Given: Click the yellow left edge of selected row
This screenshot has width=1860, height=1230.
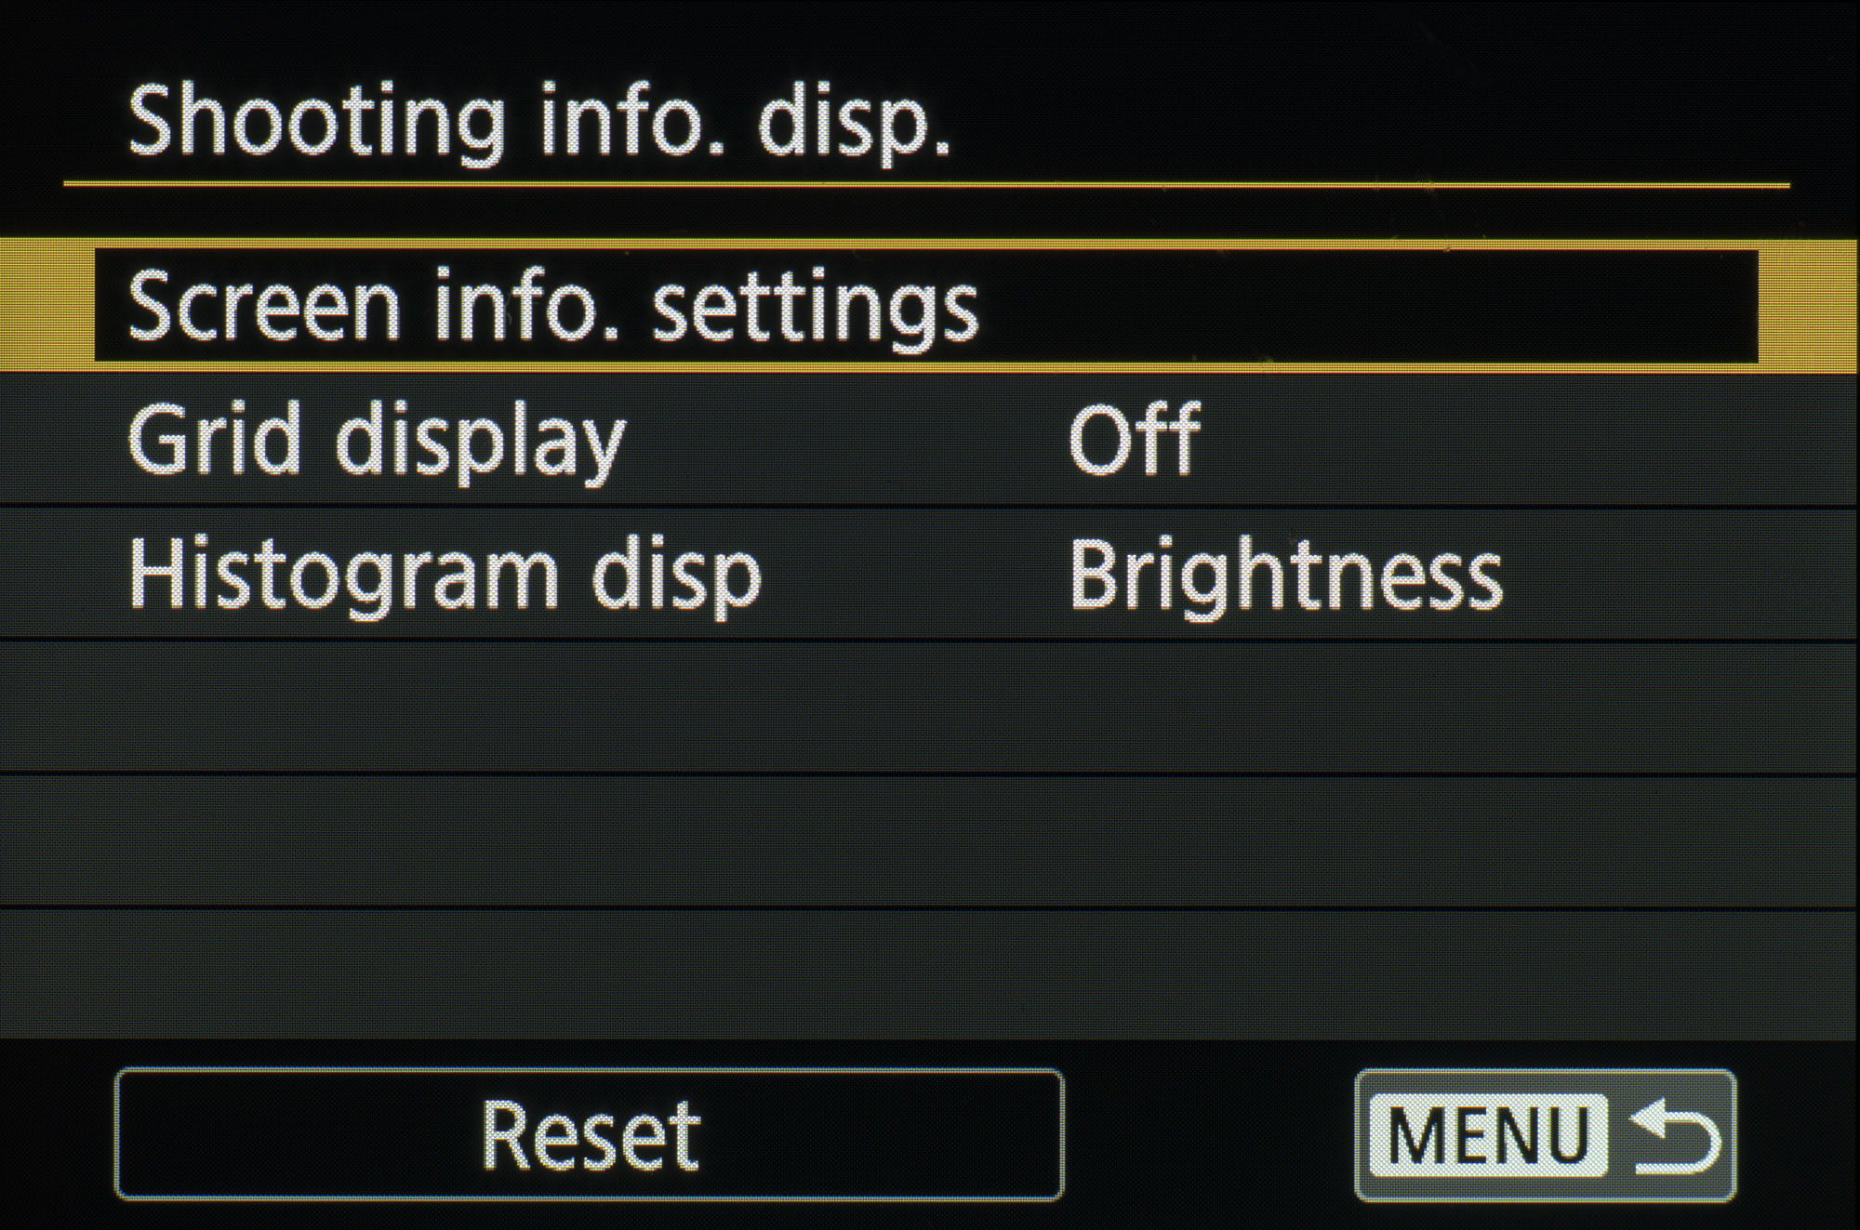Looking at the screenshot, I should coord(46,307).
